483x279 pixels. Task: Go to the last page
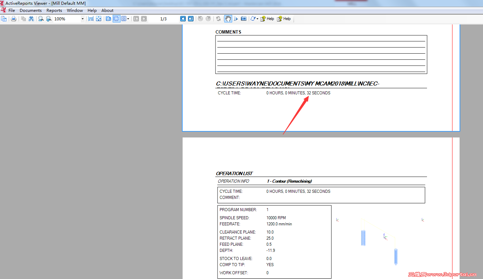(191, 19)
